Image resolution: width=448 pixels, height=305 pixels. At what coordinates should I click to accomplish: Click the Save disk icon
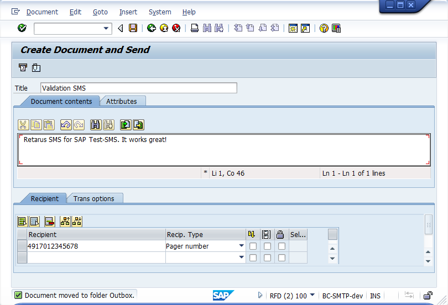pyautogui.click(x=133, y=28)
